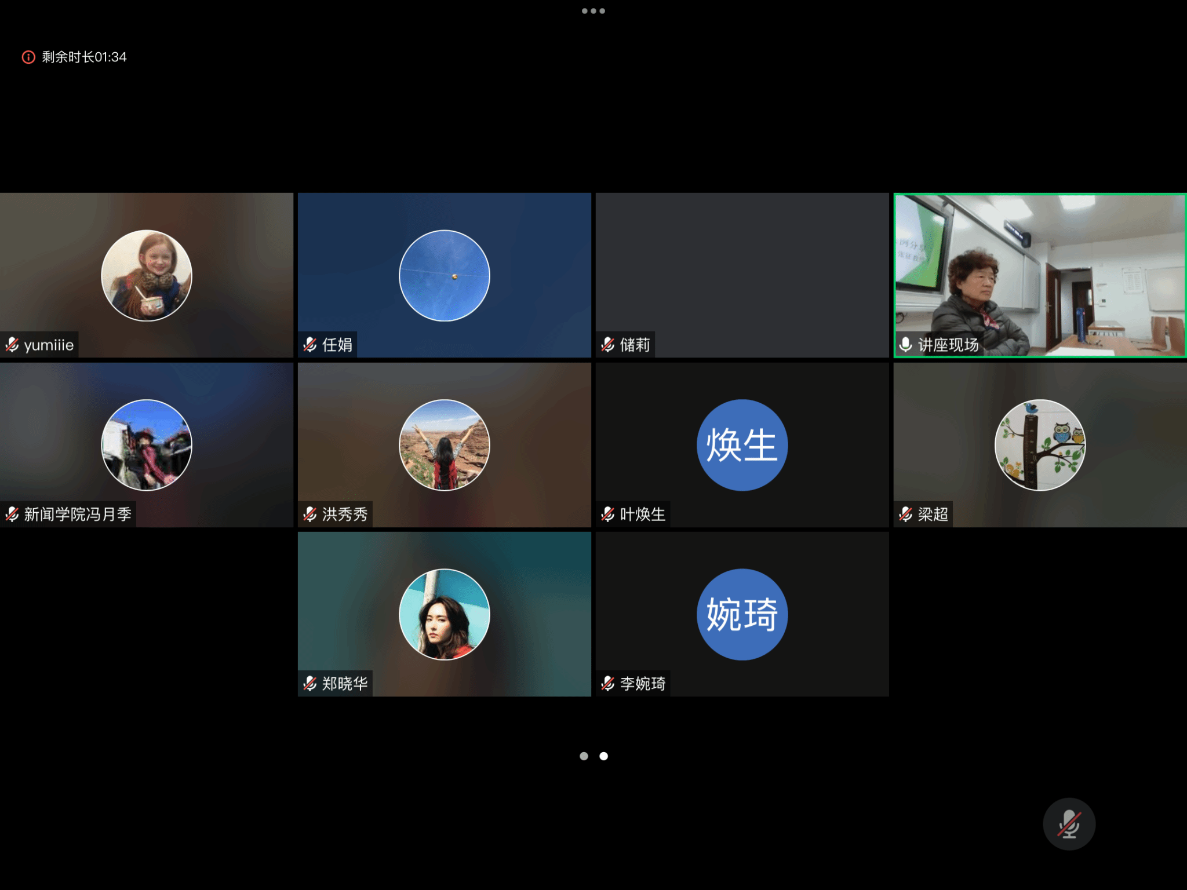The width and height of the screenshot is (1187, 890).
Task: Click 洪秀秀's muted mic icon
Action: point(310,514)
